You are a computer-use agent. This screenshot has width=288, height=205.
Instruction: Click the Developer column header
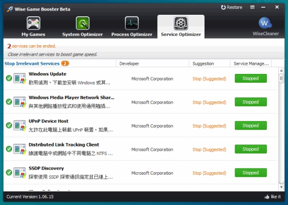[129, 63]
